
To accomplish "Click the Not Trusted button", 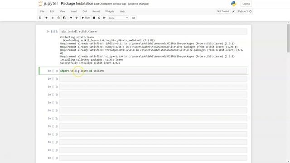I will pos(223,11).
